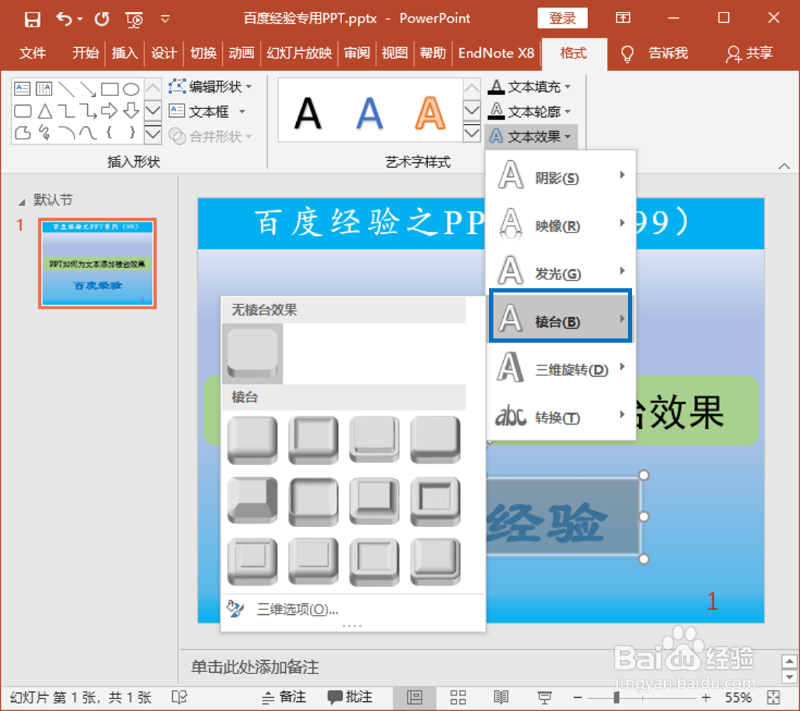Viewport: 800px width, 711px height.
Task: Open the 映像(R) submenu
Action: (560, 225)
